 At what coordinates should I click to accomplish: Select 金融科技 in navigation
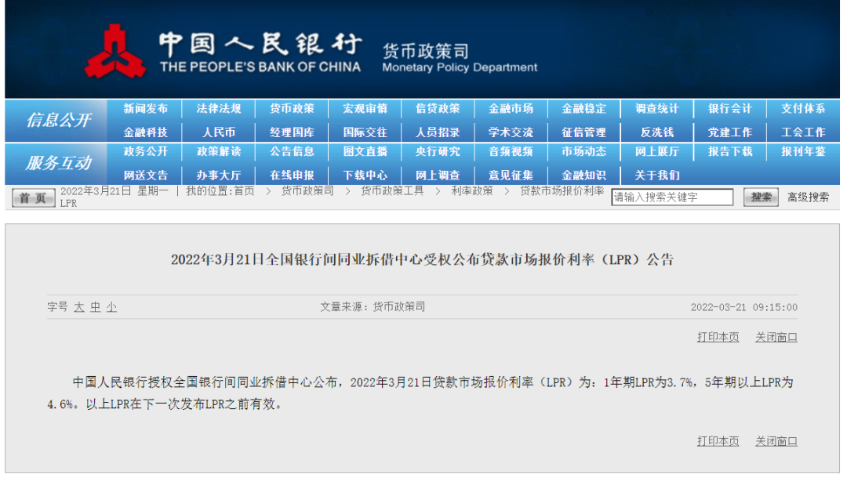[145, 132]
